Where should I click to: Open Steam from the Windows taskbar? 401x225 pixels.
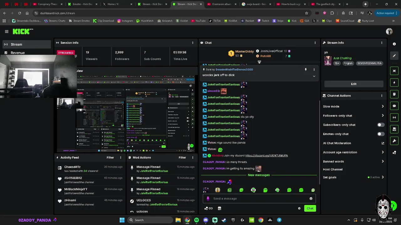pyautogui.click(x=224, y=220)
